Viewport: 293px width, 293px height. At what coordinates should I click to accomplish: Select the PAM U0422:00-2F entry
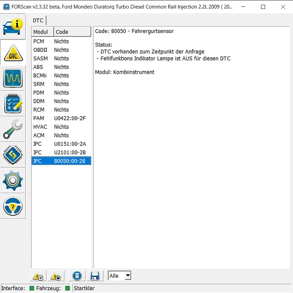[x=61, y=118]
